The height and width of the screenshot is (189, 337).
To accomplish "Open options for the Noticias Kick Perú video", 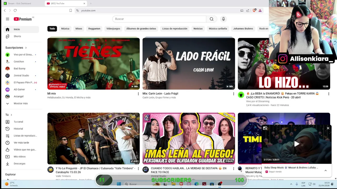I will (329, 94).
